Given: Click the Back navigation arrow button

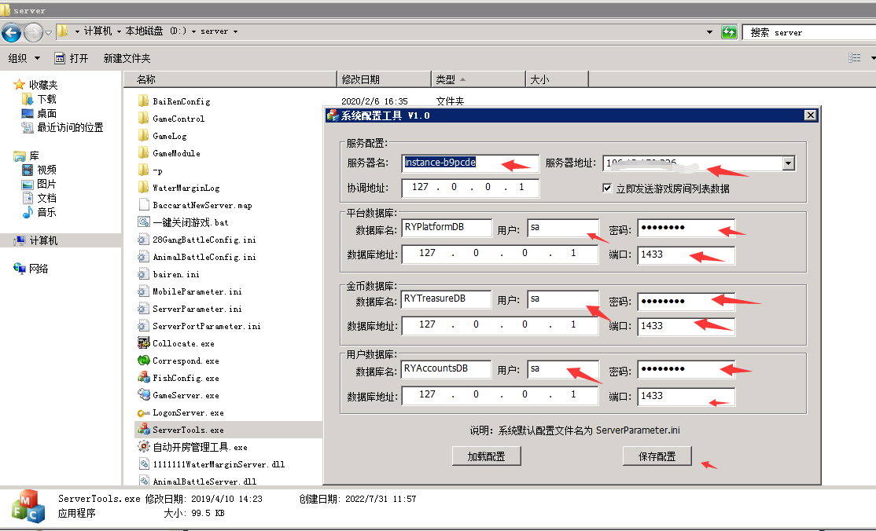Looking at the screenshot, I should point(11,32).
